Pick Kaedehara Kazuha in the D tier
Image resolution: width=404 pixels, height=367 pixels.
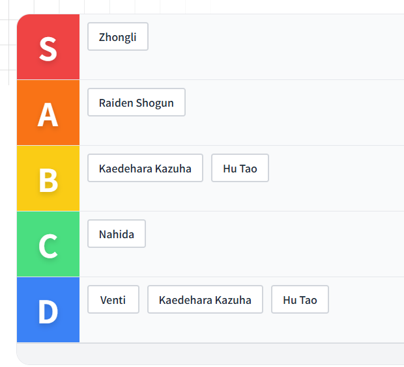point(205,299)
